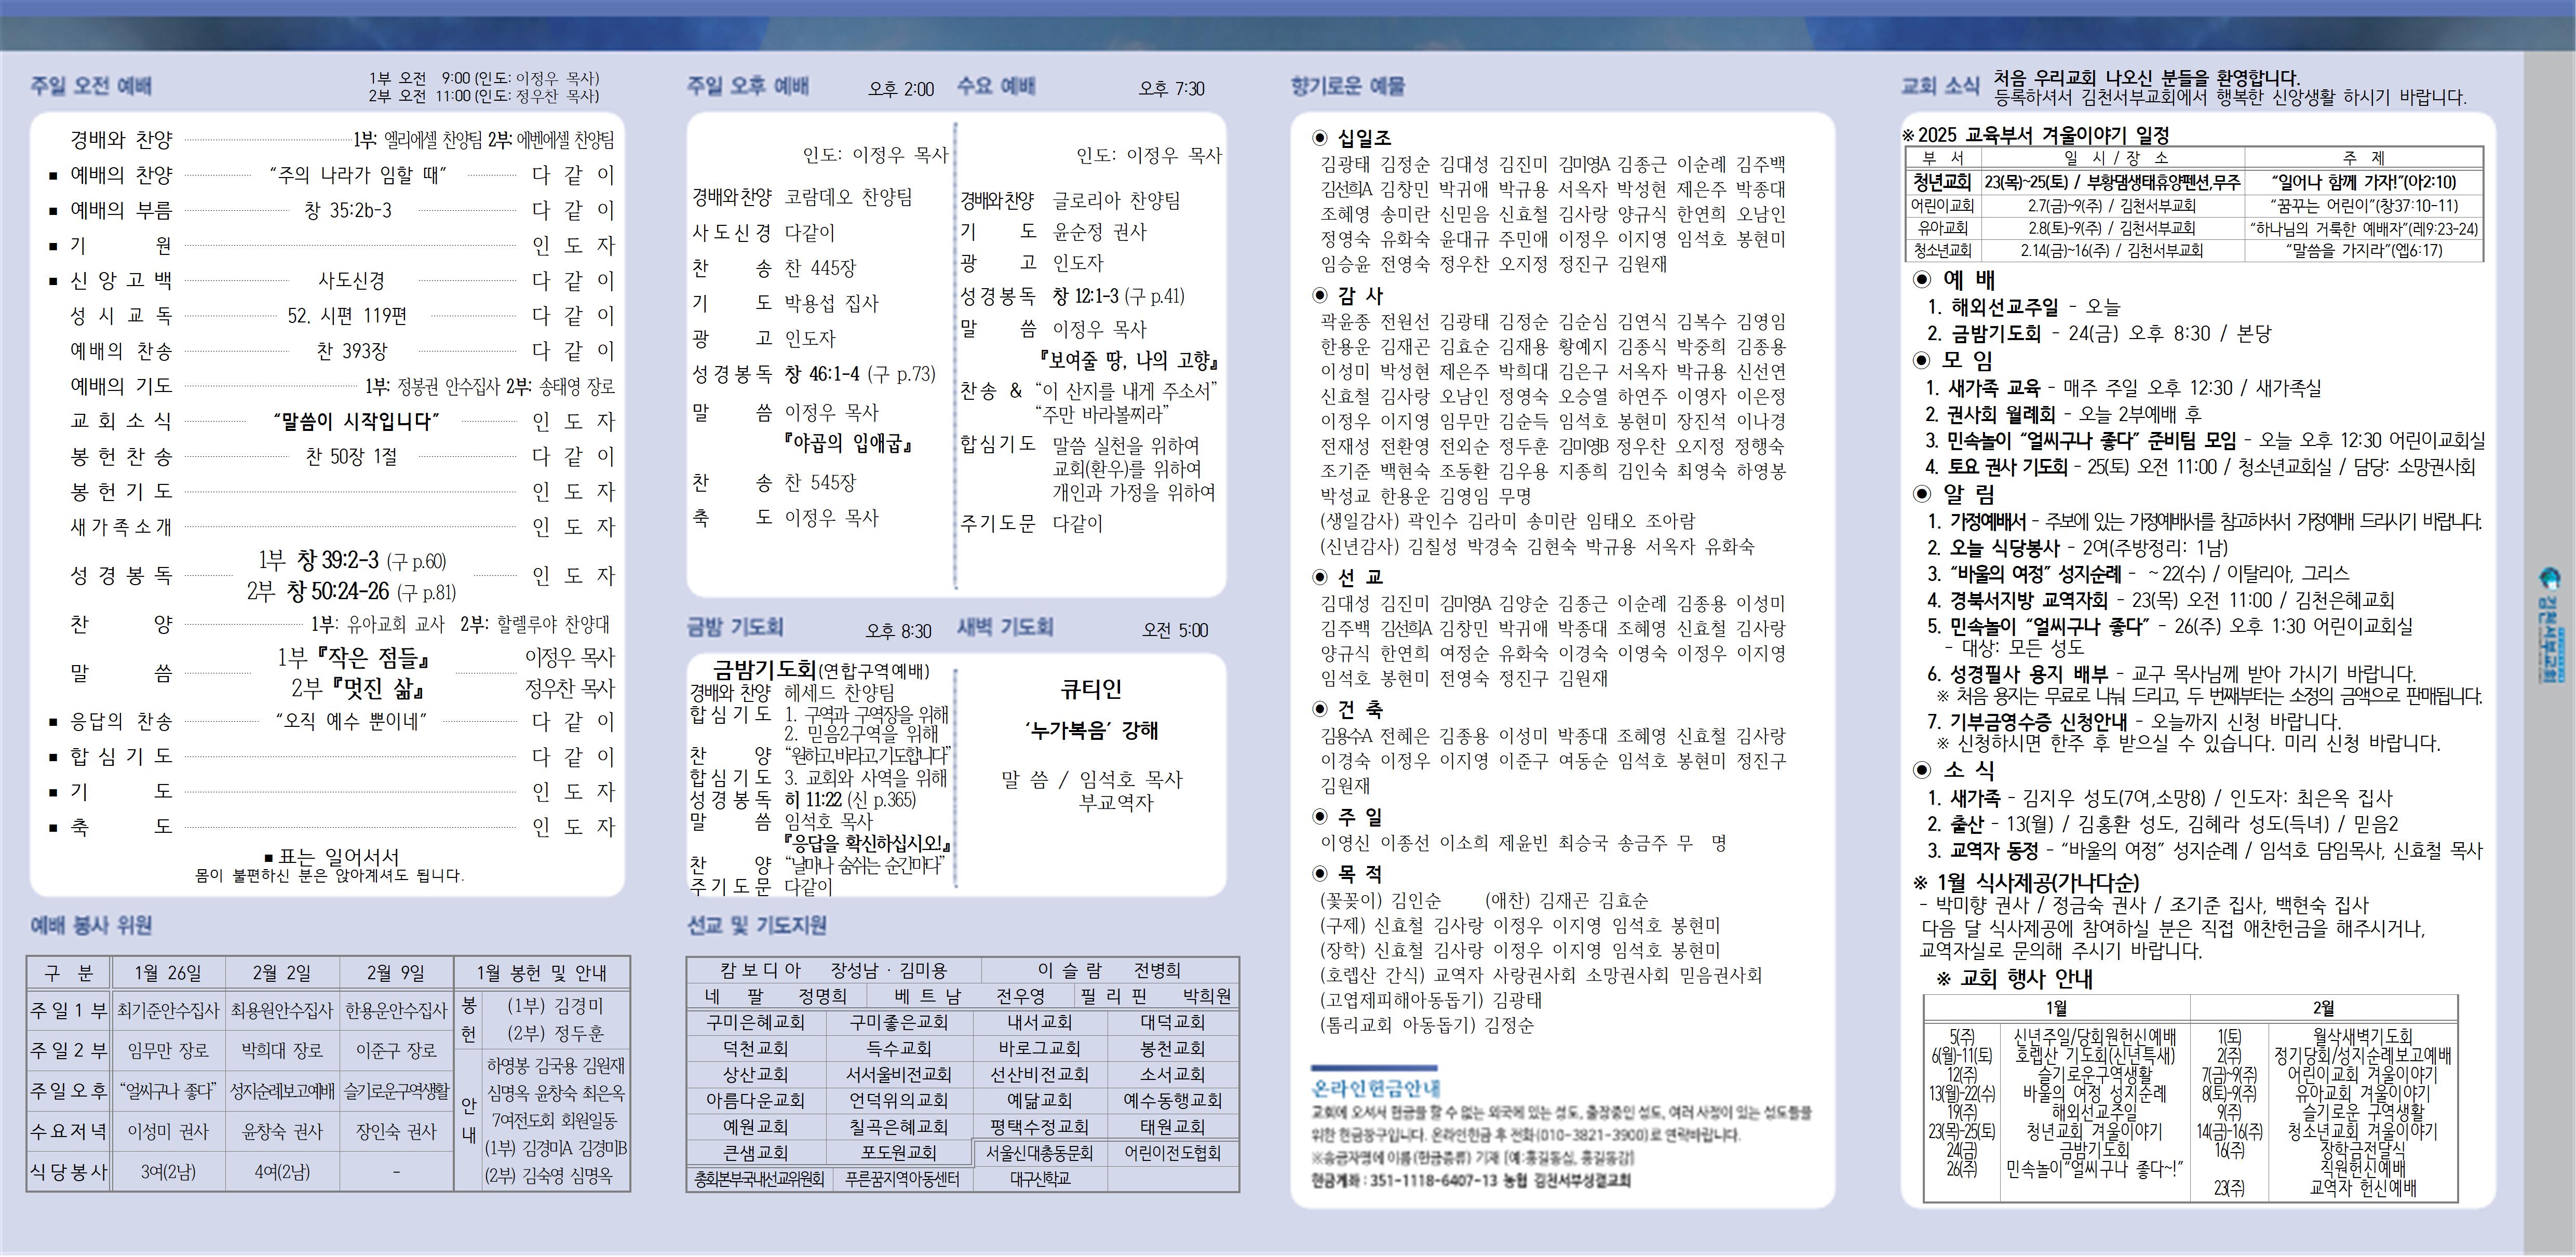Viewport: 2576px width, 1257px height.
Task: Select the '박희대 장로' table cell
Action: point(282,1050)
